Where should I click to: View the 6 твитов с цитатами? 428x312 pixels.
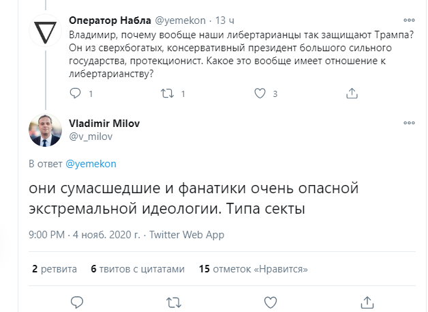point(137,269)
